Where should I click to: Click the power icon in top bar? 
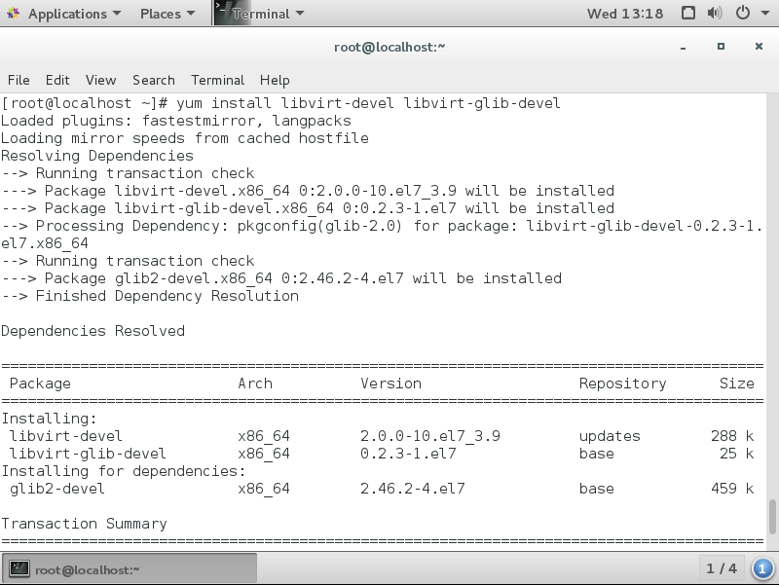[x=743, y=14]
